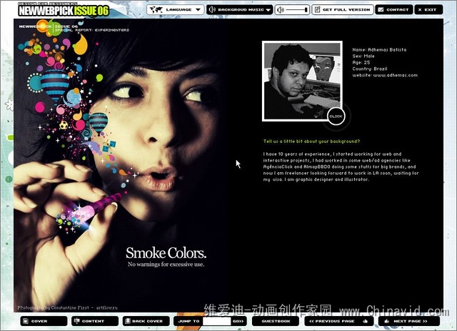Go to the Back Cover
The image size is (457, 331).
point(146,321)
